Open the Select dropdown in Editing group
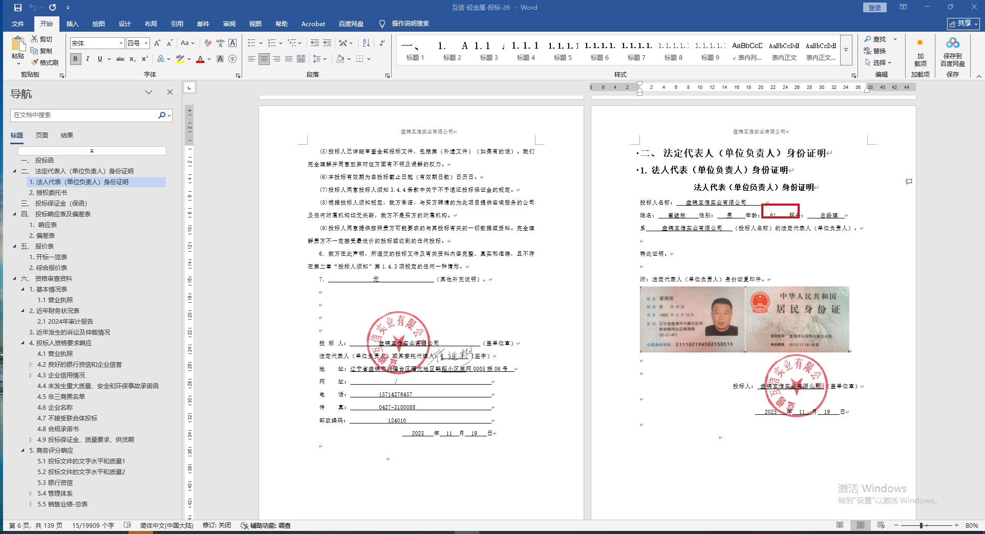985x534 pixels. pos(879,62)
